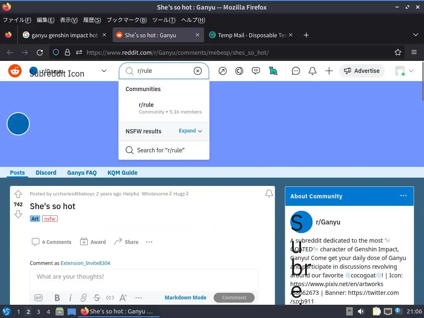Click the green narwhal icon
Image resolution: width=424 pixels, height=318 pixels.
point(273,71)
